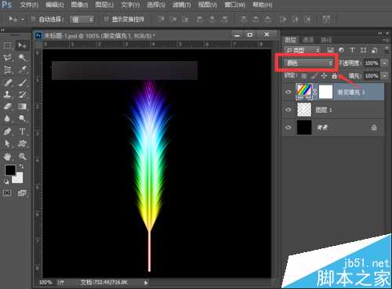Click the foreground color swatch
The width and height of the screenshot is (392, 289).
point(10,170)
